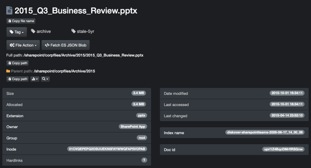Screen dimensions: 311x168
Task: Click the Allocated row label
Action: point(14,105)
